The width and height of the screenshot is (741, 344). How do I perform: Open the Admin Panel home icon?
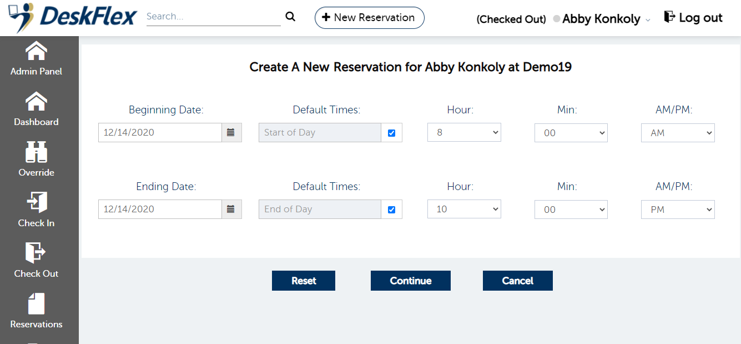(x=36, y=52)
